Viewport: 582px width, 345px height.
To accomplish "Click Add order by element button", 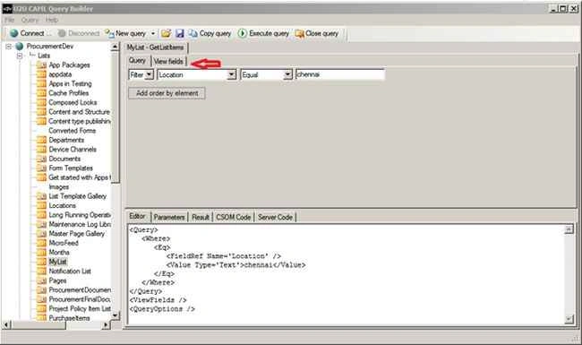I will 167,93.
